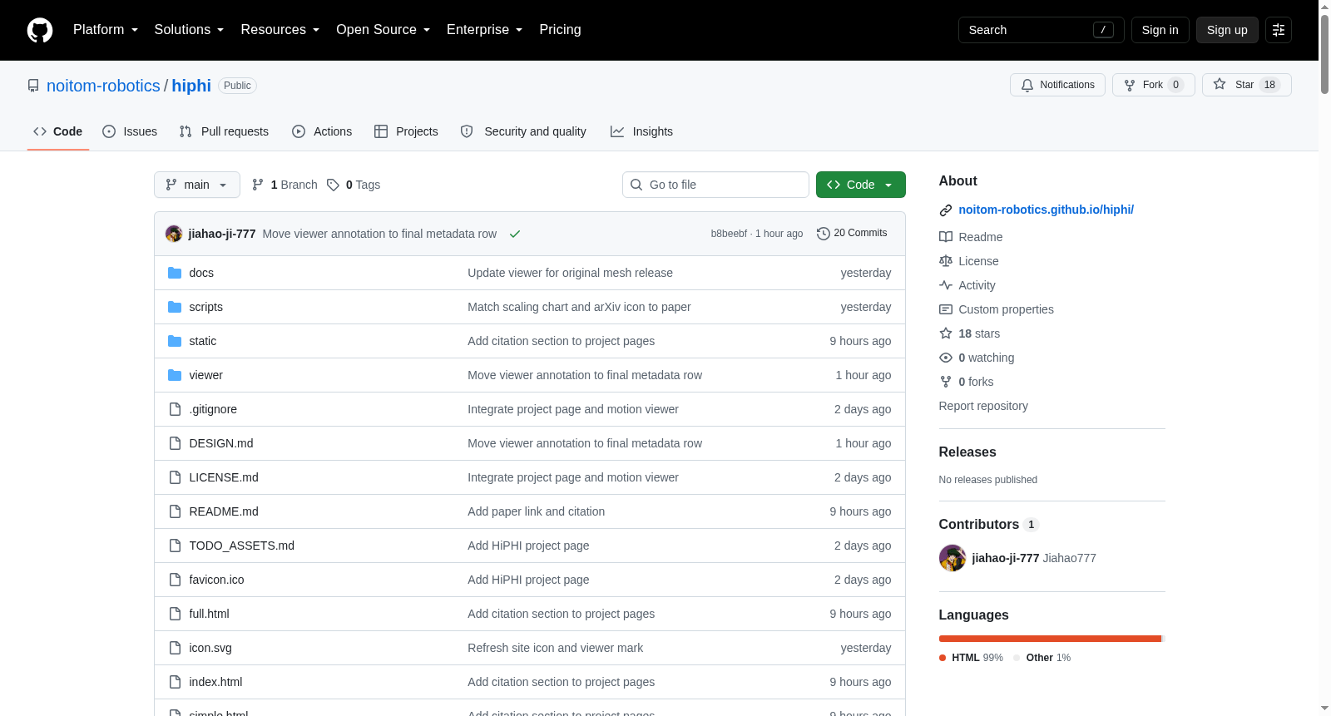Open the command palette icon button
Screen dimensions: 1331x716
tap(1279, 30)
